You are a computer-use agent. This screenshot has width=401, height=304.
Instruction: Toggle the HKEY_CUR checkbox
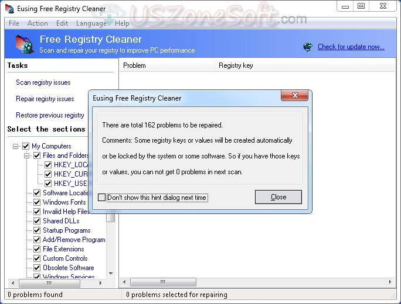pos(48,174)
